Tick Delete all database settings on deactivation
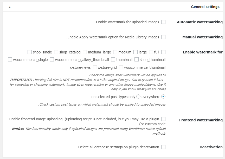225x159 pixels. (x=163, y=147)
